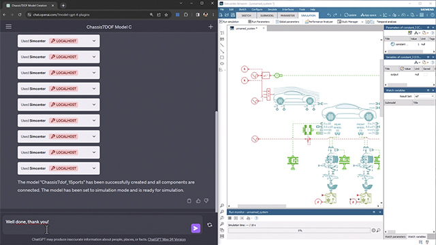Switch to the SKETCH mode tab
The width and height of the screenshot is (436, 245).
point(246,16)
